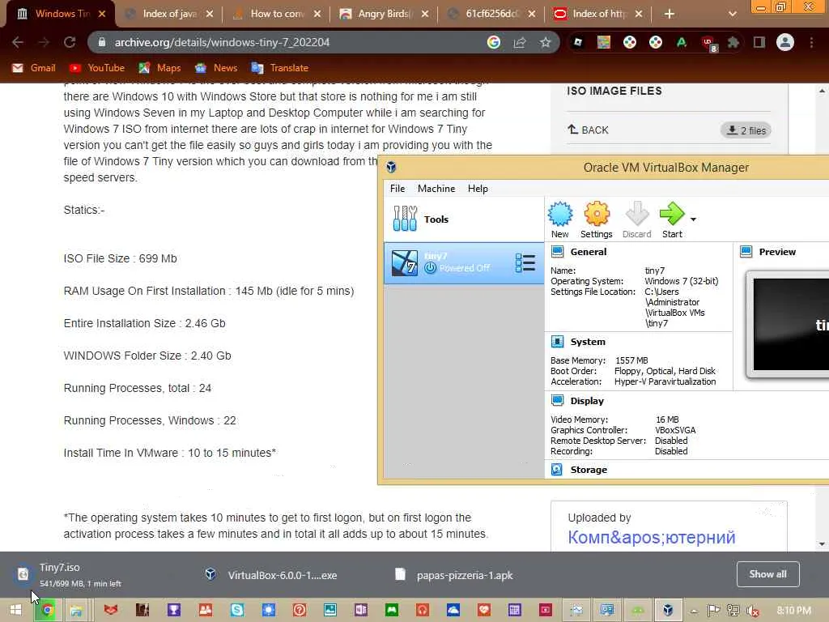Image resolution: width=829 pixels, height=622 pixels.
Task: Bookmark this page with the star icon
Action: click(546, 42)
